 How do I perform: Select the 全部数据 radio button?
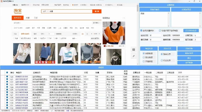pyautogui.click(x=144, y=53)
